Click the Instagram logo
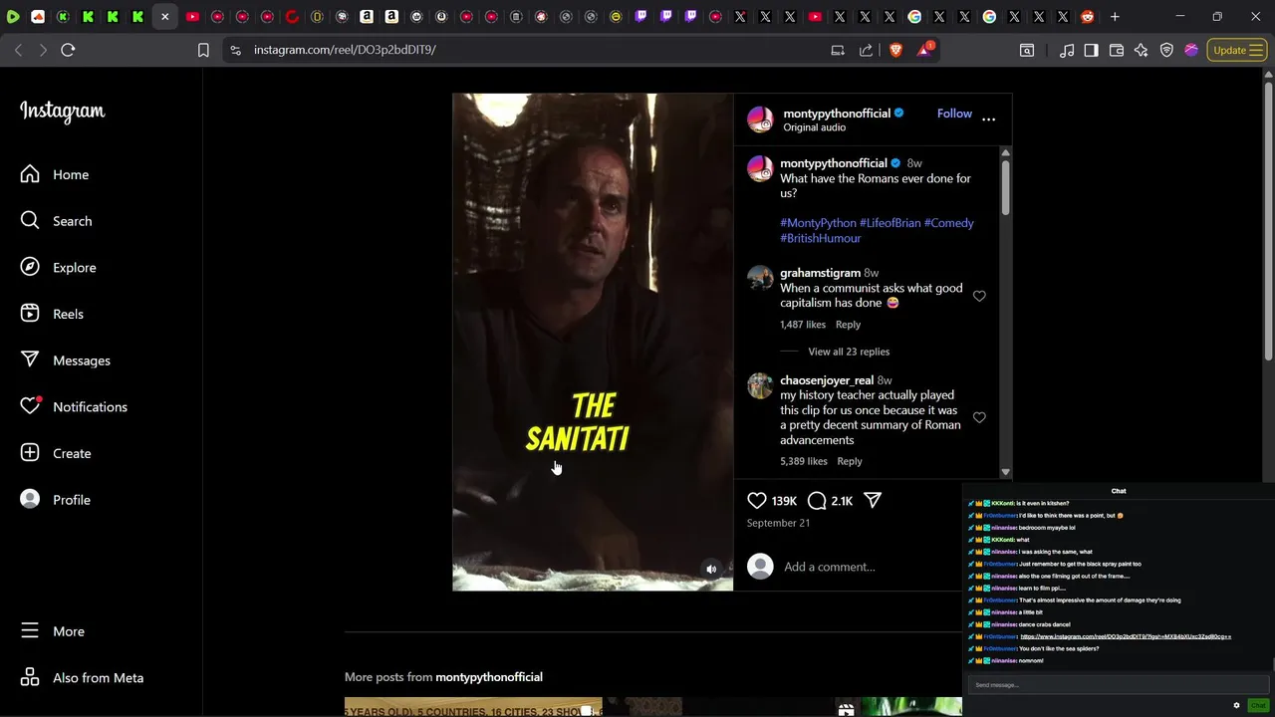 click(x=63, y=112)
